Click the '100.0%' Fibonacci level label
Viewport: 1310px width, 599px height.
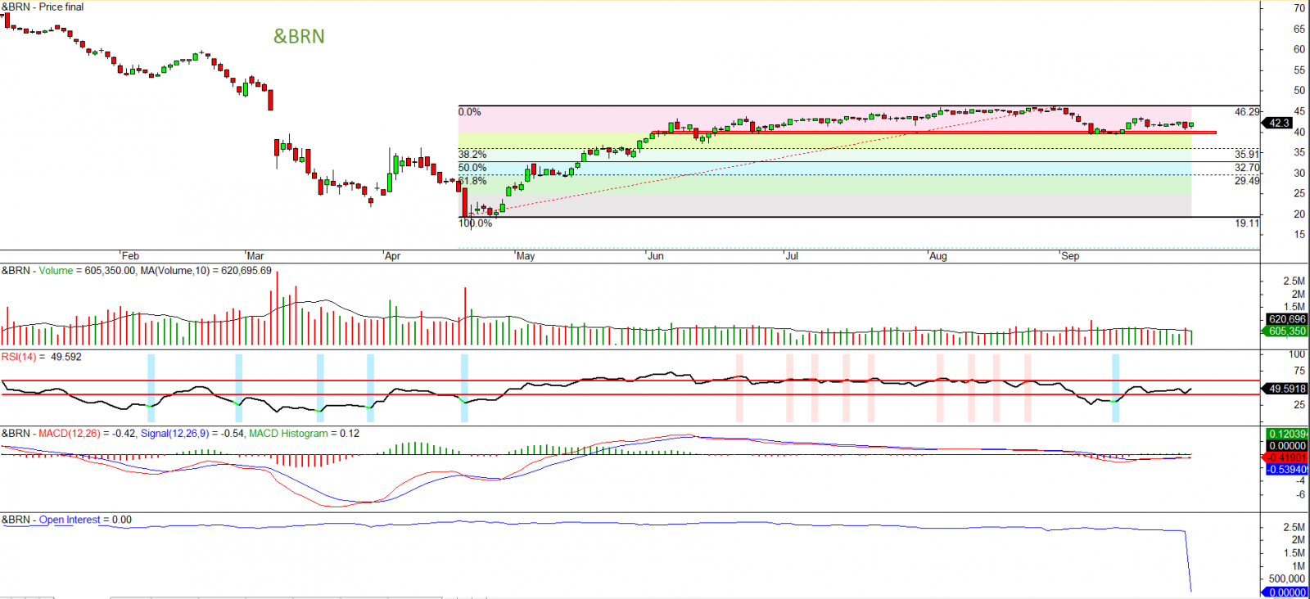point(476,223)
